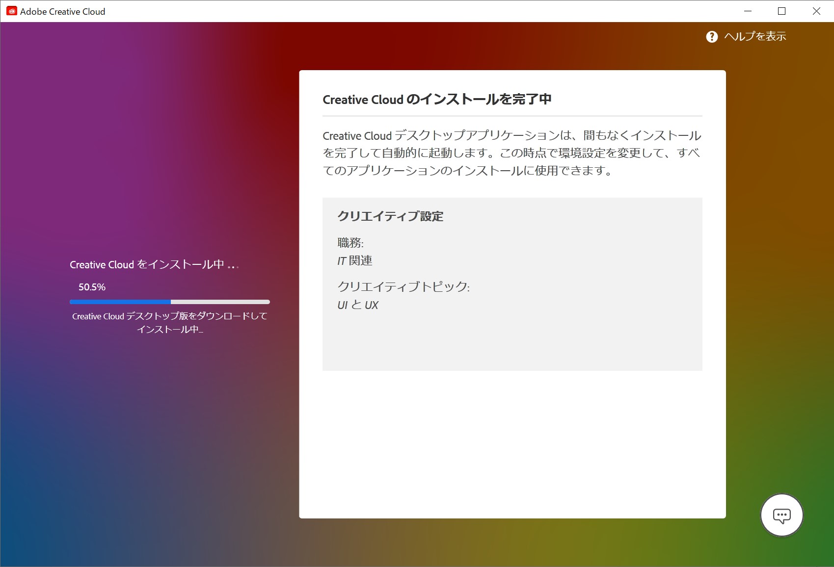Click the question mark help icon
Screen dimensions: 834x567
(x=712, y=37)
